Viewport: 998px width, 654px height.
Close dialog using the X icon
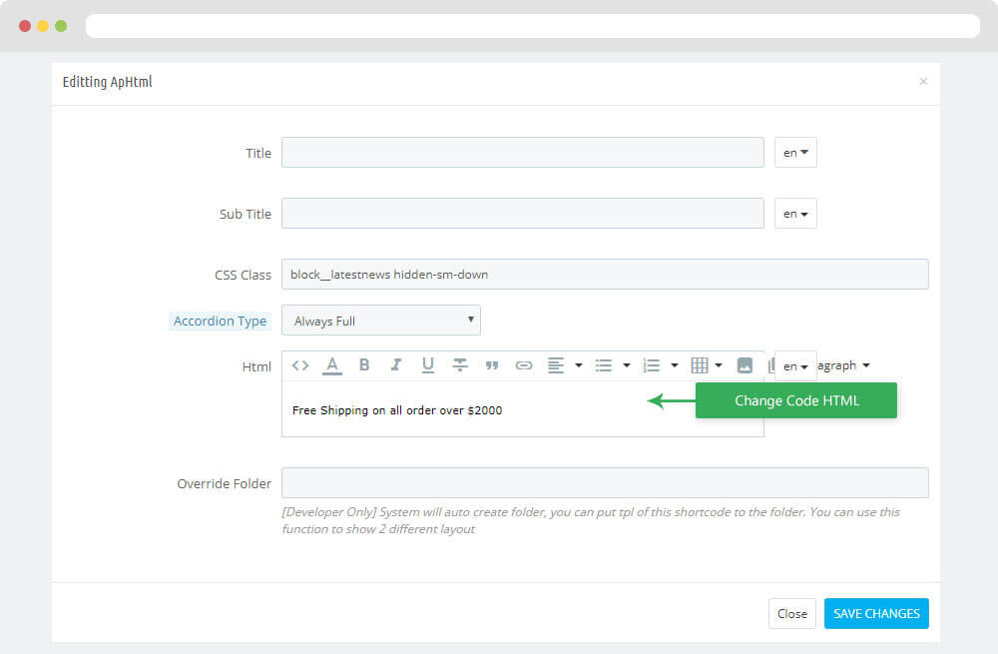click(x=923, y=82)
